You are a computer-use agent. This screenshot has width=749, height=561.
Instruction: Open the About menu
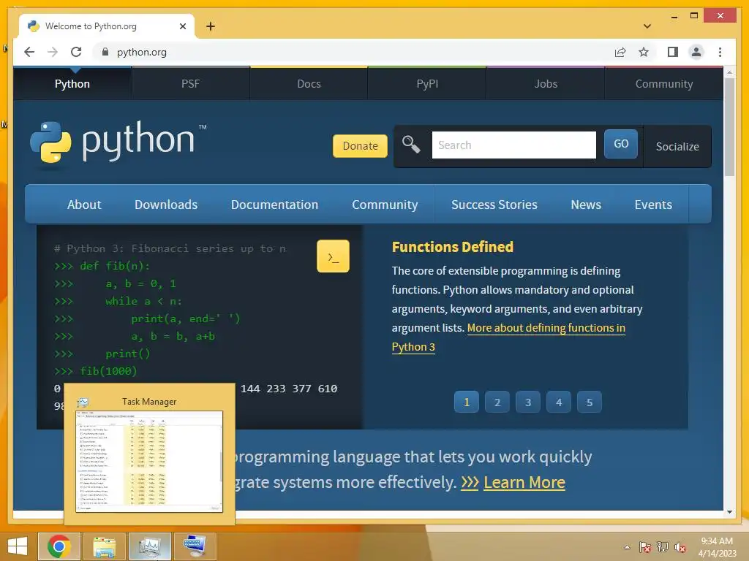click(x=84, y=205)
